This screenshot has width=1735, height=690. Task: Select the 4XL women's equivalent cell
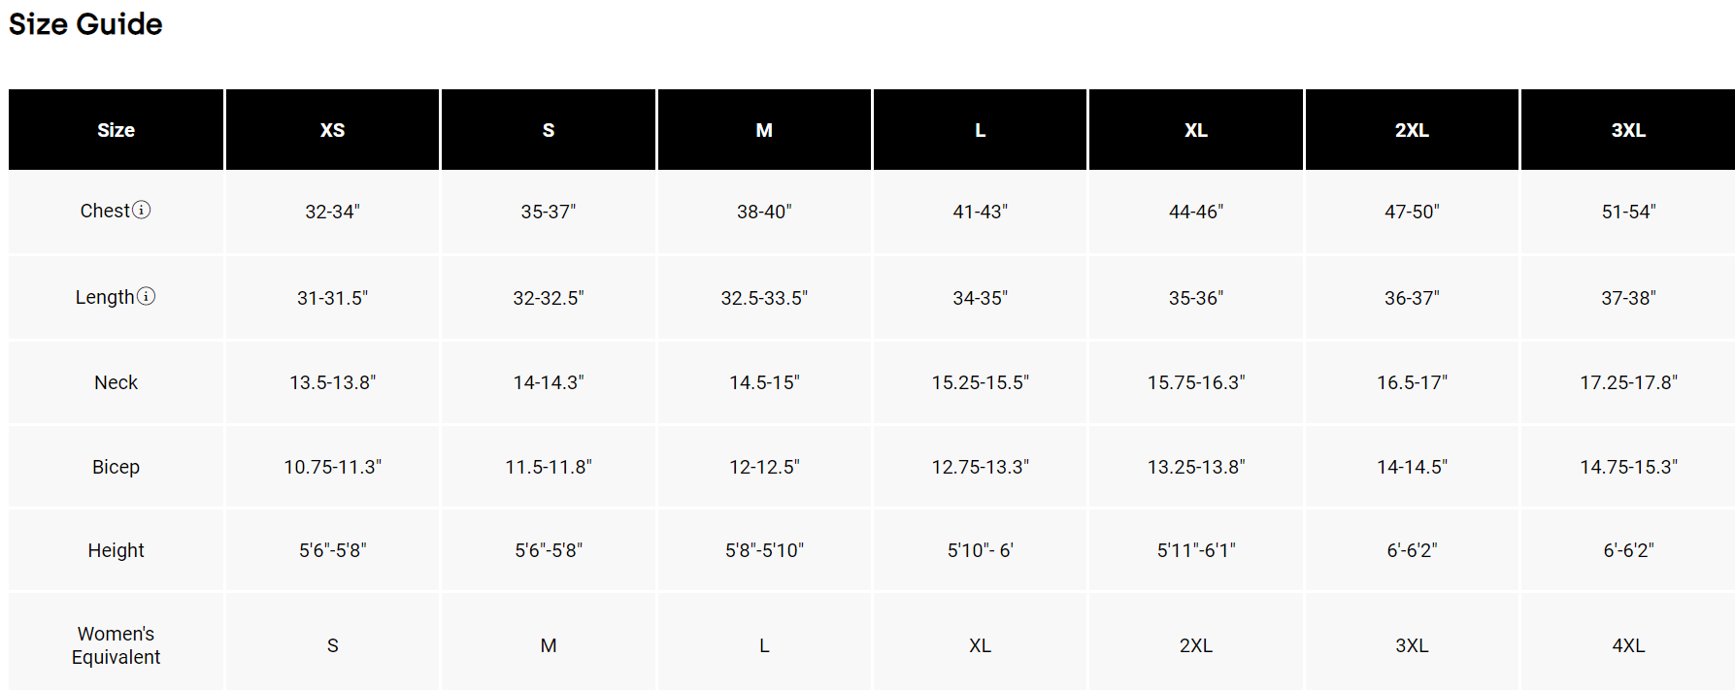1628,645
